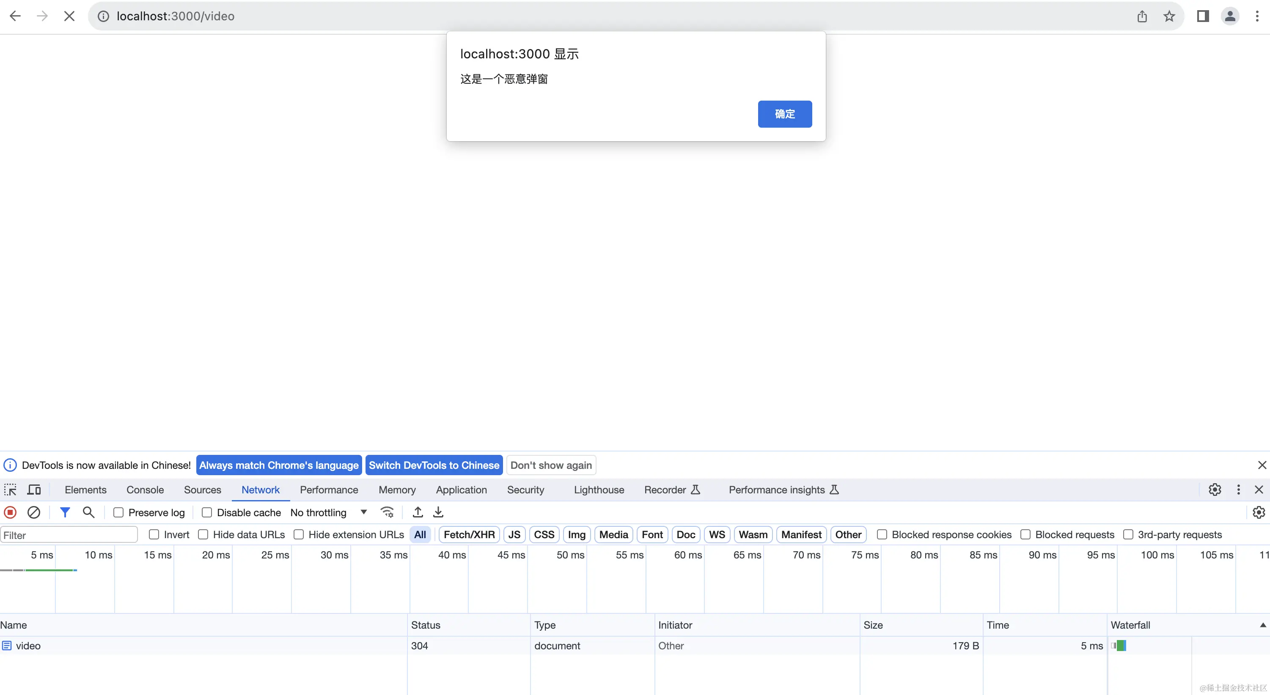Activate the inspect element picker icon
The image size is (1270, 695).
point(10,490)
